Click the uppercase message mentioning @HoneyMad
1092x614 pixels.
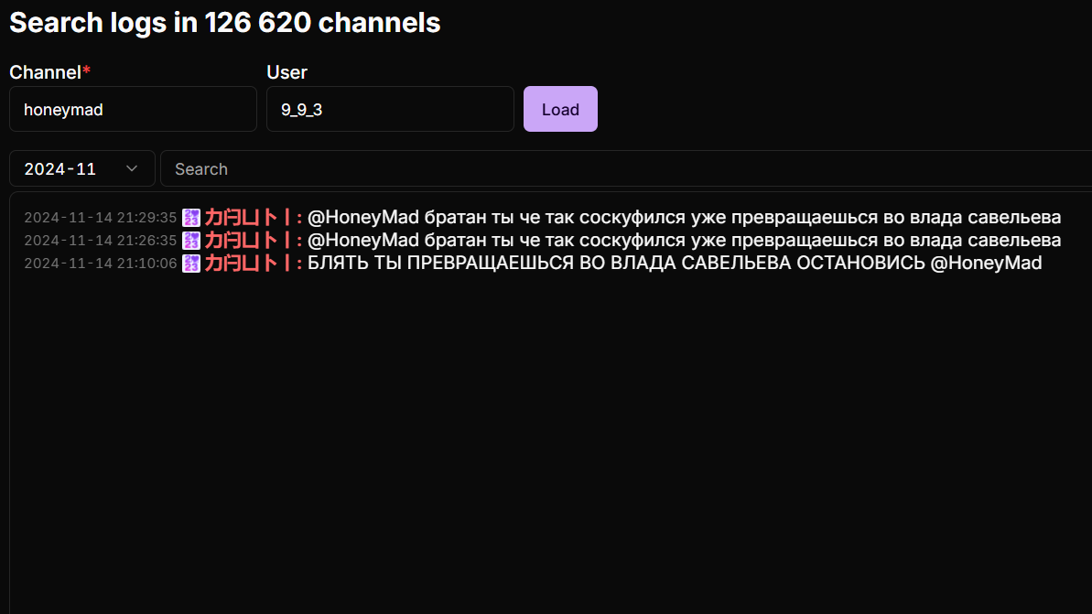pos(675,264)
